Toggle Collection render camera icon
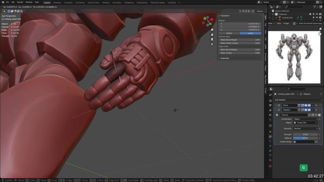 point(320,14)
